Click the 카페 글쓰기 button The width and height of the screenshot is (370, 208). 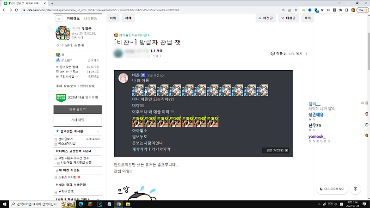tap(78, 110)
